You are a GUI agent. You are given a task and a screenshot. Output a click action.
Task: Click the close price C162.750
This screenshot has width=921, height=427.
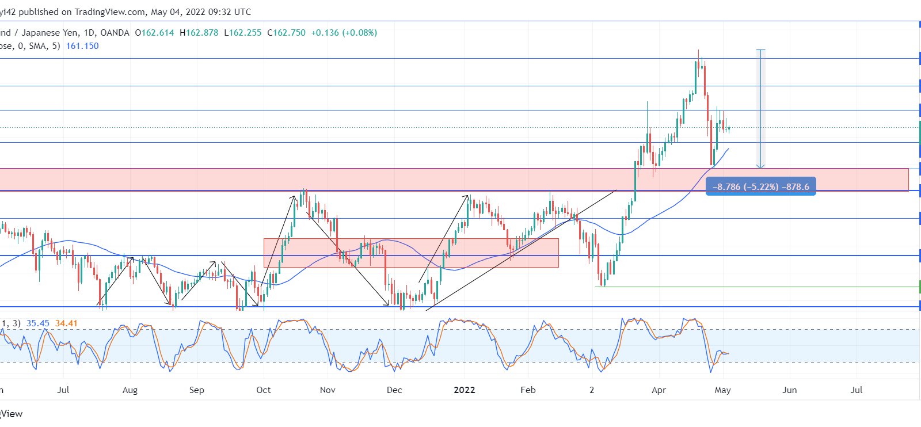pos(287,33)
